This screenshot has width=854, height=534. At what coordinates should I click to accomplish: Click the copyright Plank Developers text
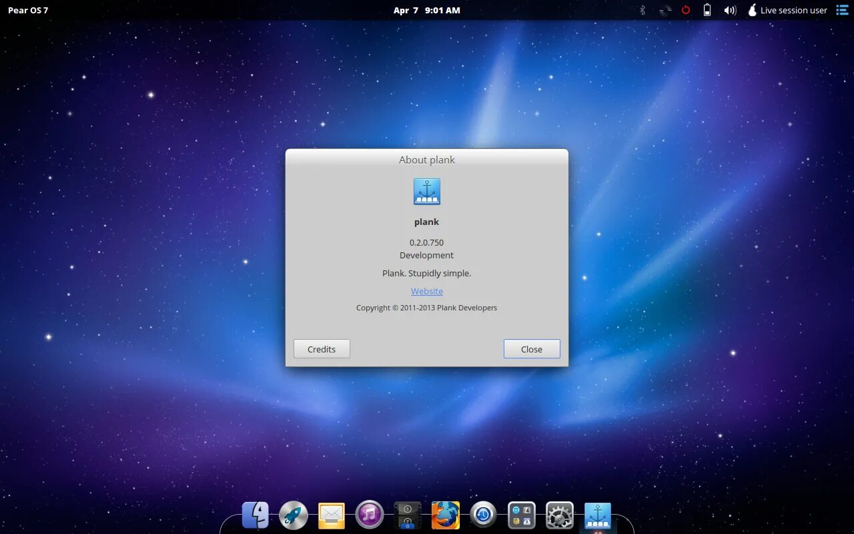[x=427, y=308]
